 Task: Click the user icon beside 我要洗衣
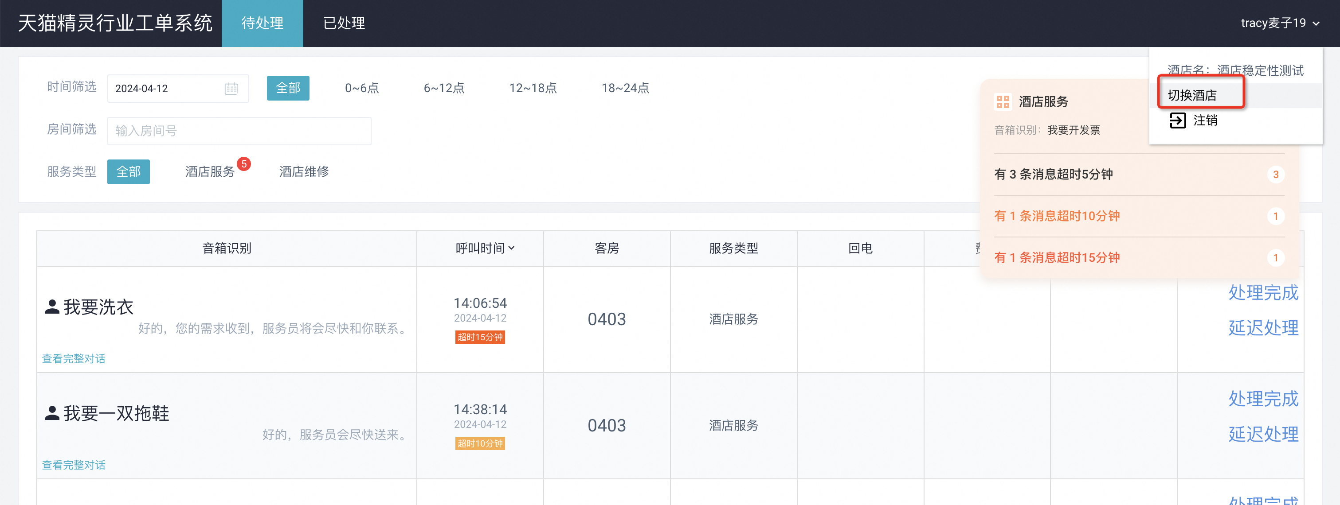point(51,307)
